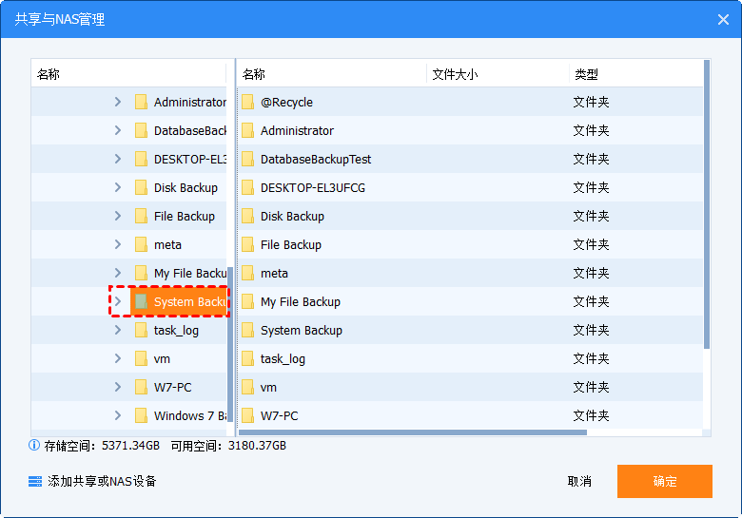
Task: Click the storage space info icon
Action: point(34,445)
